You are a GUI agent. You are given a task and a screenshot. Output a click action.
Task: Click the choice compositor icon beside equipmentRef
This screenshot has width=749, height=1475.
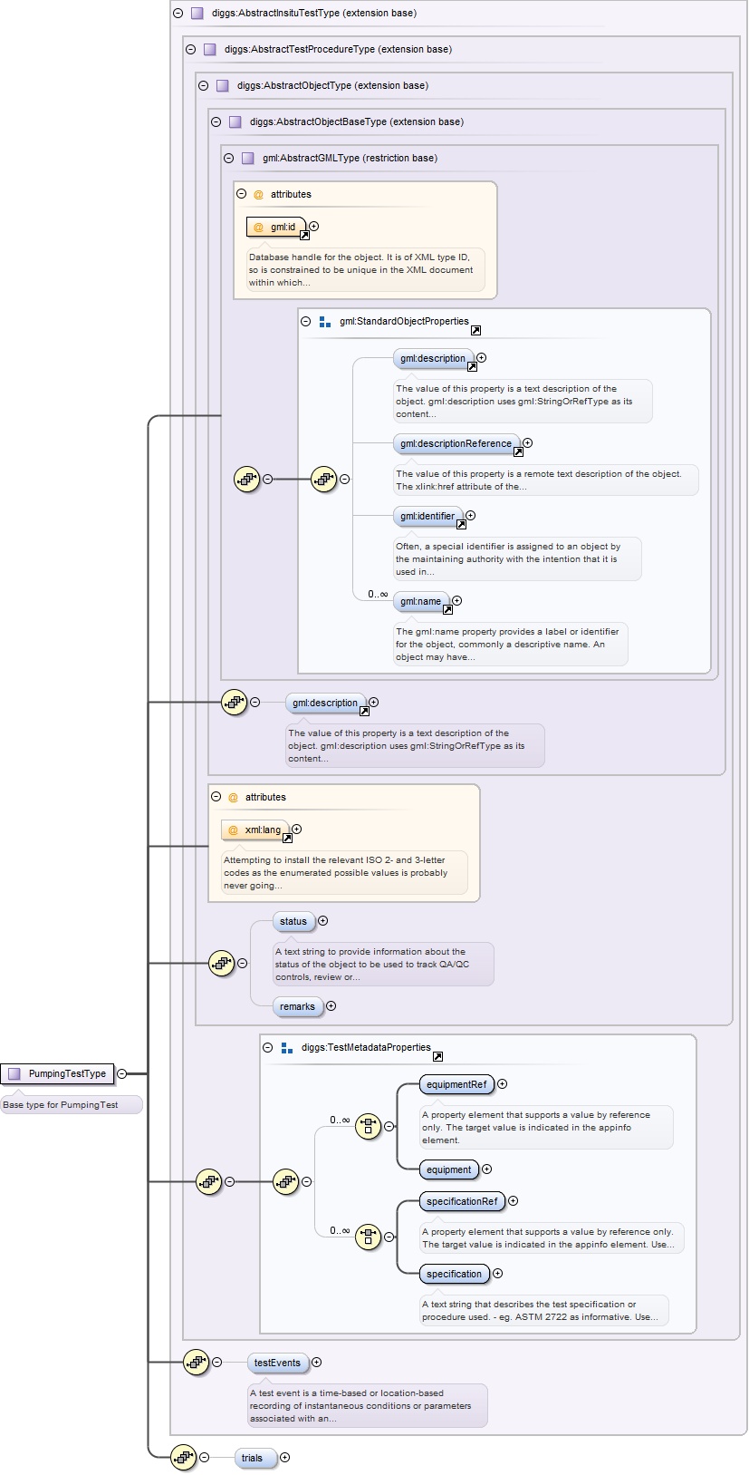368,1126
